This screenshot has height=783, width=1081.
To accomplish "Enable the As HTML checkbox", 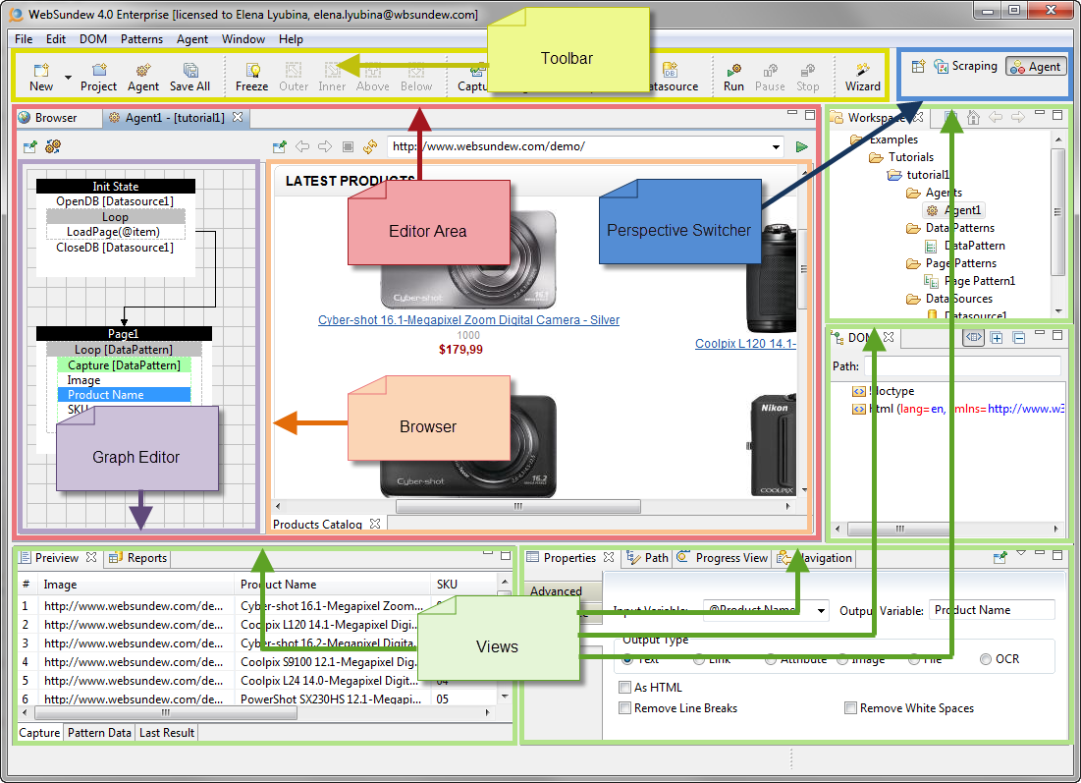I will (625, 688).
